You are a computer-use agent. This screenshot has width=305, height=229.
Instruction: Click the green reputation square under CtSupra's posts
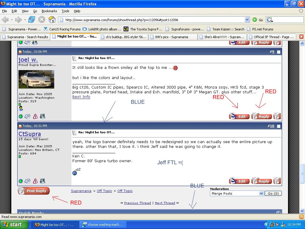point(20,157)
